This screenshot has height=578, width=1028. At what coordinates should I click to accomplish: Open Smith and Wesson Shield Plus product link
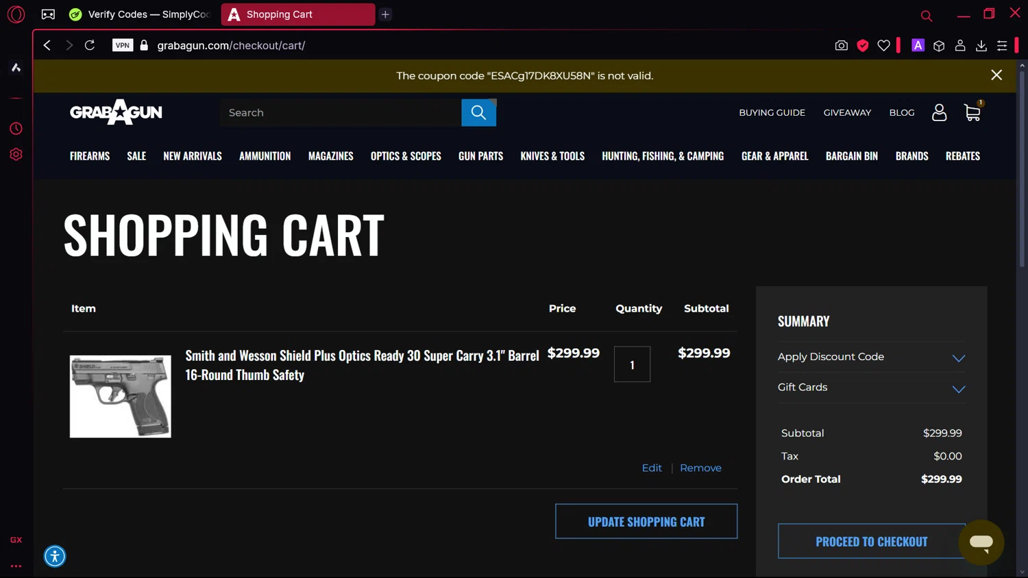coord(362,365)
